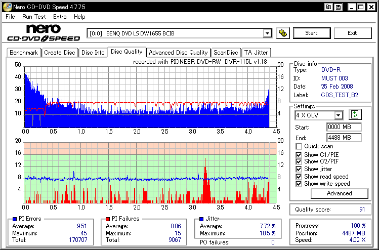Click the disc label CDS_TEST_B2

pos(340,95)
